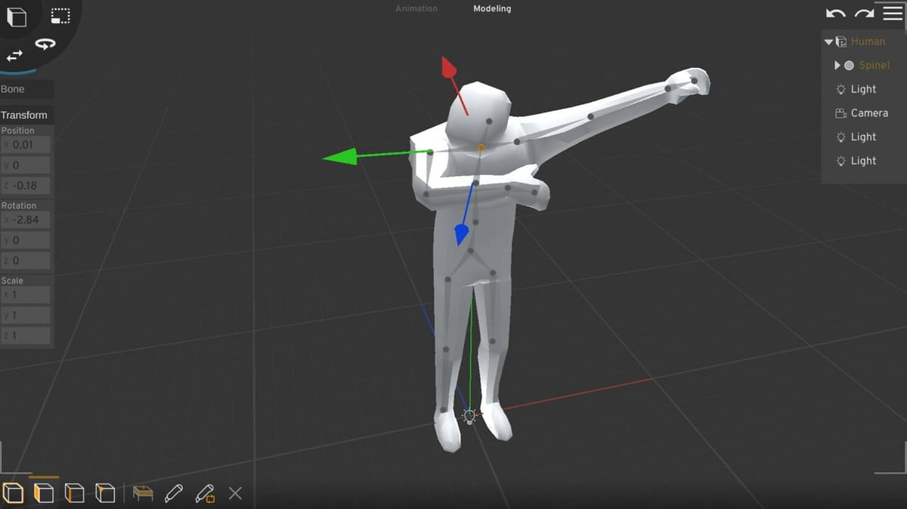
Task: Click the two-way swap arrows icon
Action: point(14,56)
